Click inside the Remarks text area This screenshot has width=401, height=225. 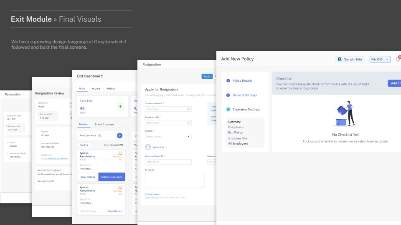click(175, 180)
